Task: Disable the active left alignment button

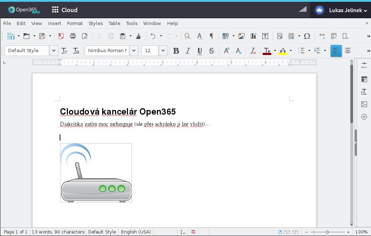Action: coord(336,51)
